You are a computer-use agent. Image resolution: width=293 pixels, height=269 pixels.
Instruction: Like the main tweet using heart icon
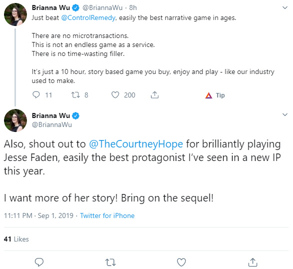(x=181, y=262)
